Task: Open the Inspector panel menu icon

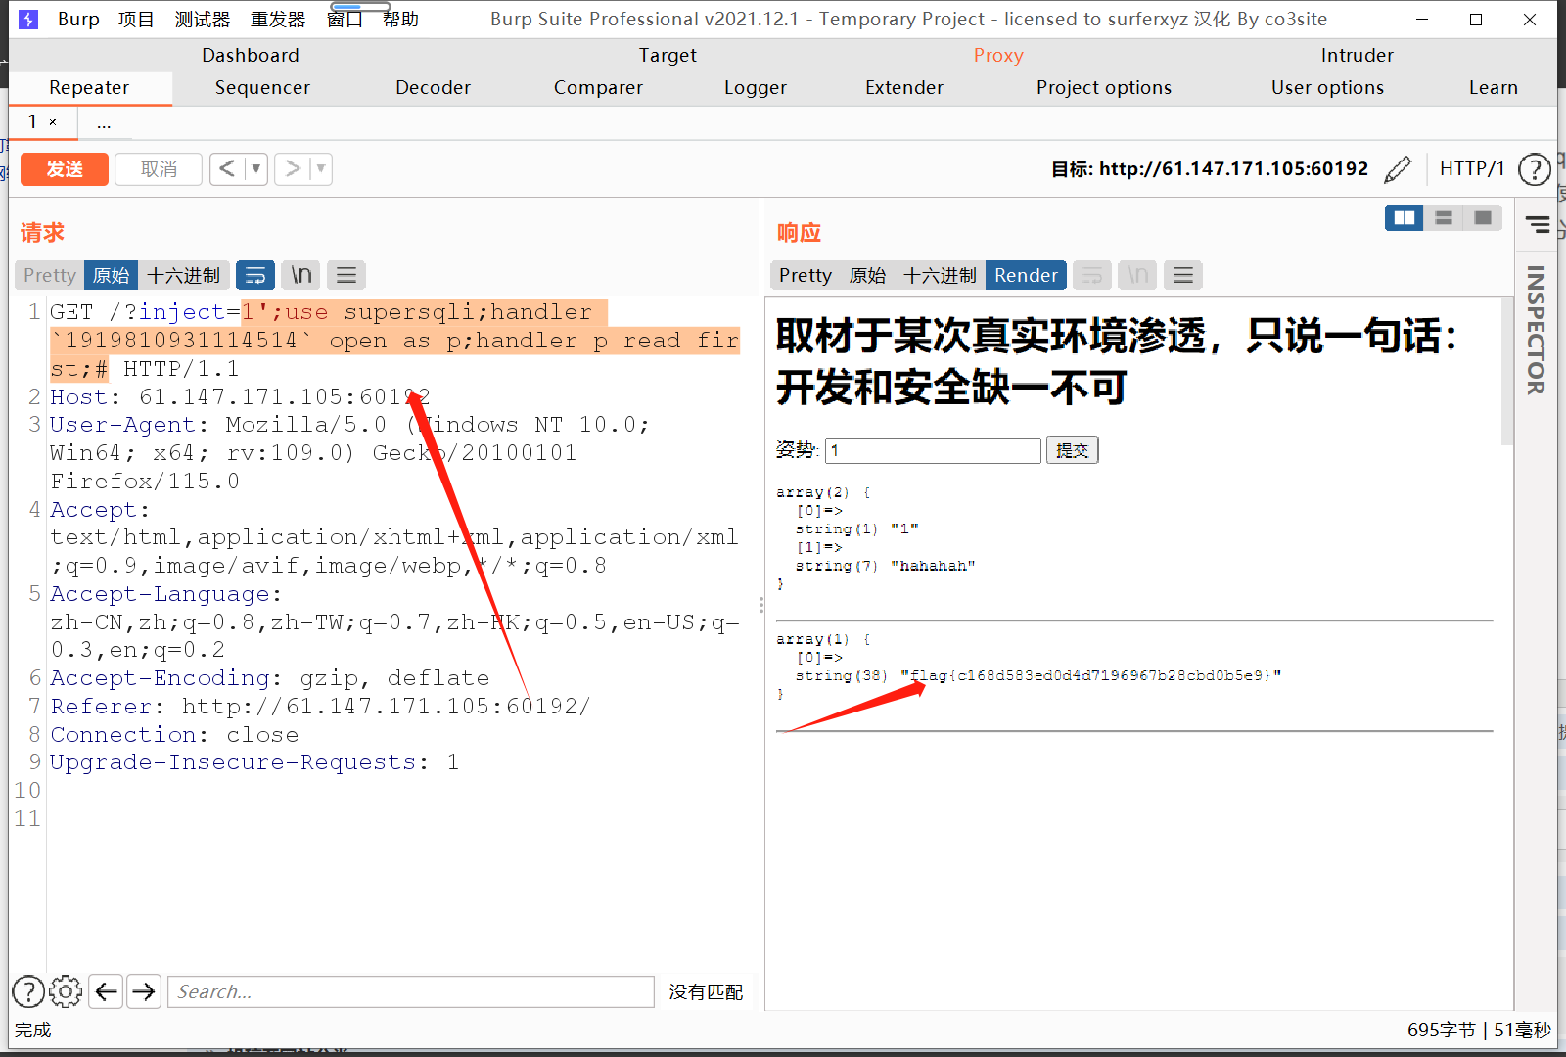Action: (x=1538, y=225)
